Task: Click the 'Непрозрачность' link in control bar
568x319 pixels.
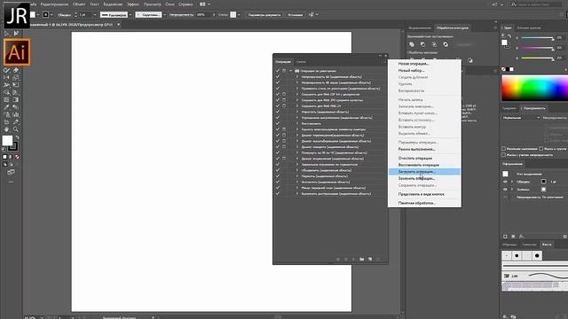Action: 181,15
